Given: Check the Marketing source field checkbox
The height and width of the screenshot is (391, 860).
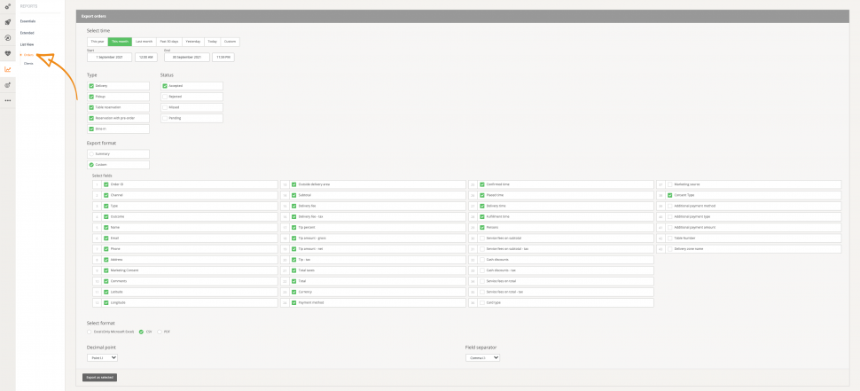Looking at the screenshot, I should [x=670, y=184].
